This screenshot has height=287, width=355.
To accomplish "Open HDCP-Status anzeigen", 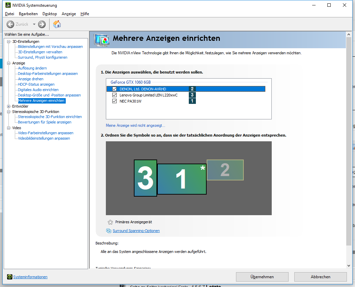I will (36, 84).
